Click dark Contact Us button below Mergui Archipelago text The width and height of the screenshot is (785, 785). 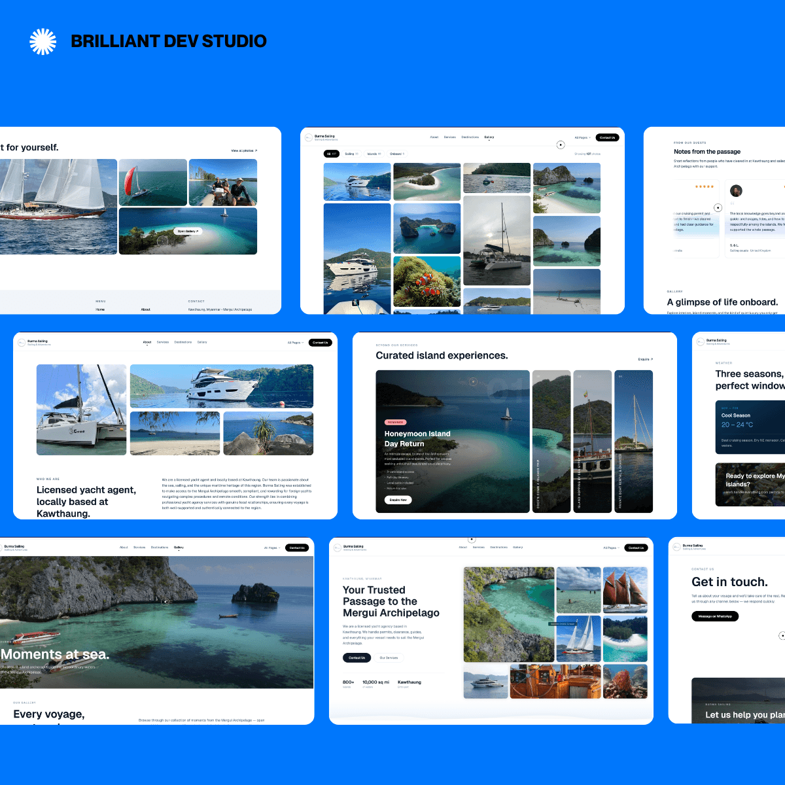357,657
